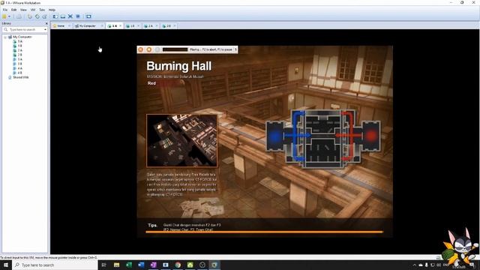Open Chrome from the taskbar
Screen dimensions: 480x270
[178, 265]
